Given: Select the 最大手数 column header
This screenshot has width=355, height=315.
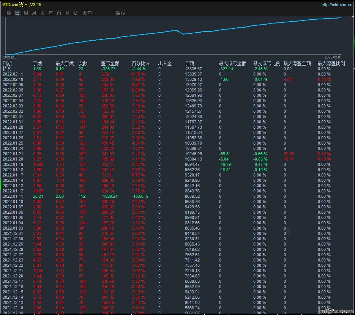Looking at the screenshot, I should (x=65, y=64).
